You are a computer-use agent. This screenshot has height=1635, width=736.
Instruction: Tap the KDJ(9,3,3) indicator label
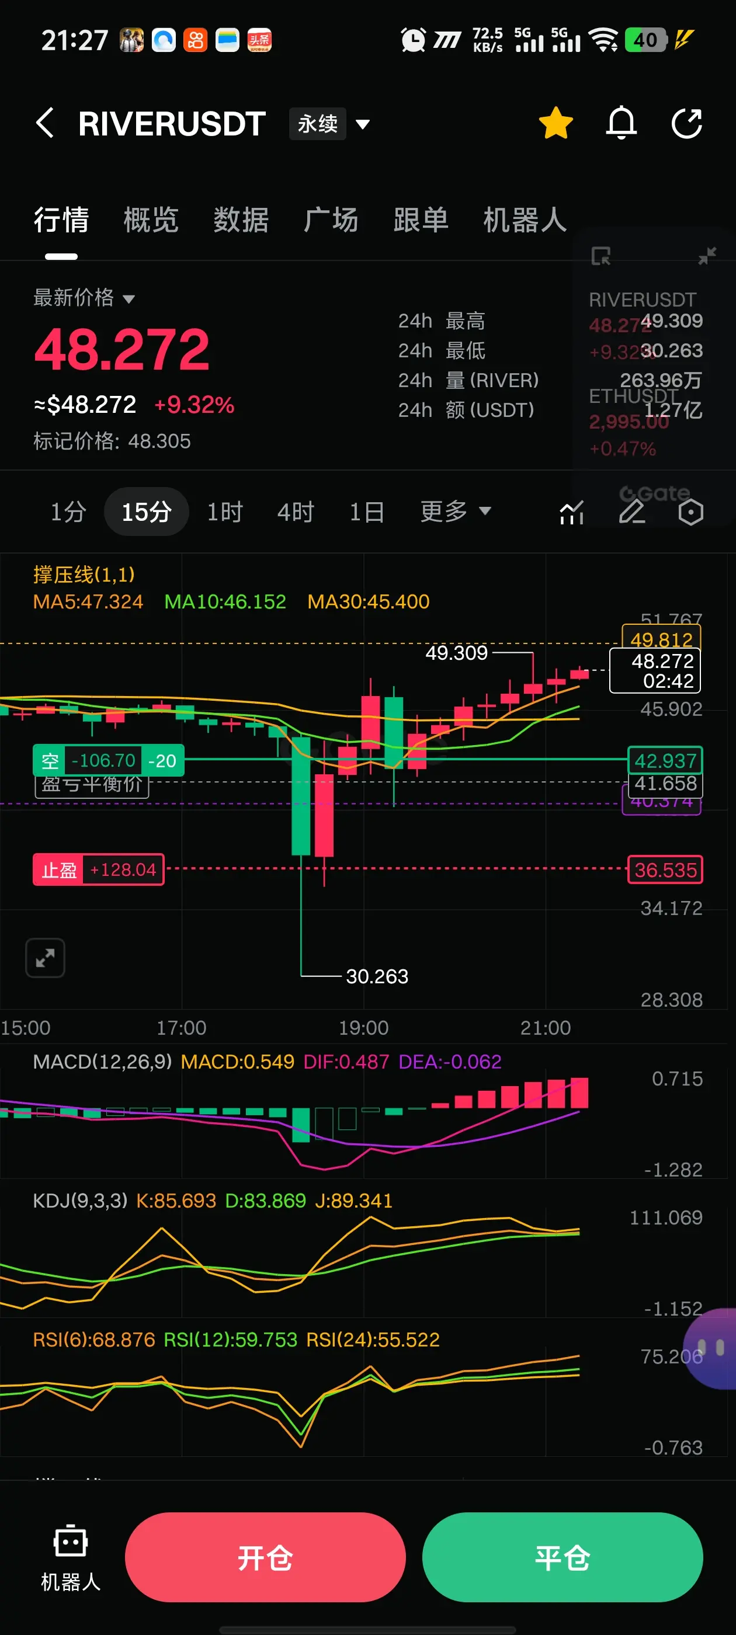(x=80, y=1200)
